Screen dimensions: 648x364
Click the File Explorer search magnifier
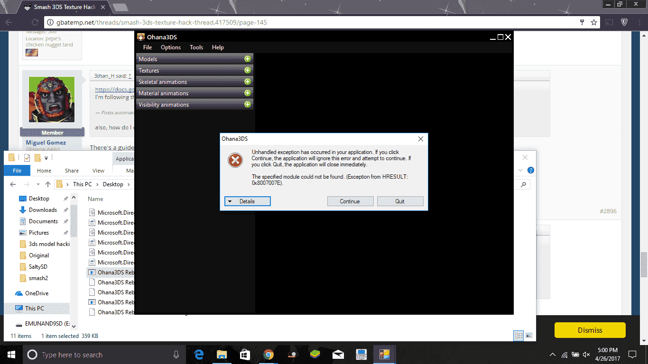coord(524,184)
